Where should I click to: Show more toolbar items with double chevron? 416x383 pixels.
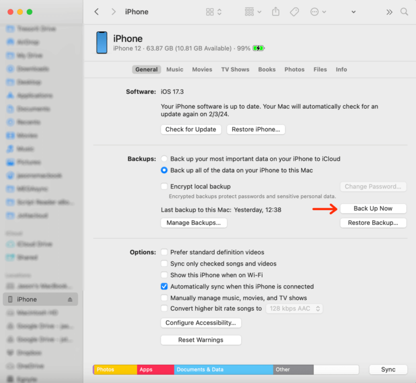[389, 12]
